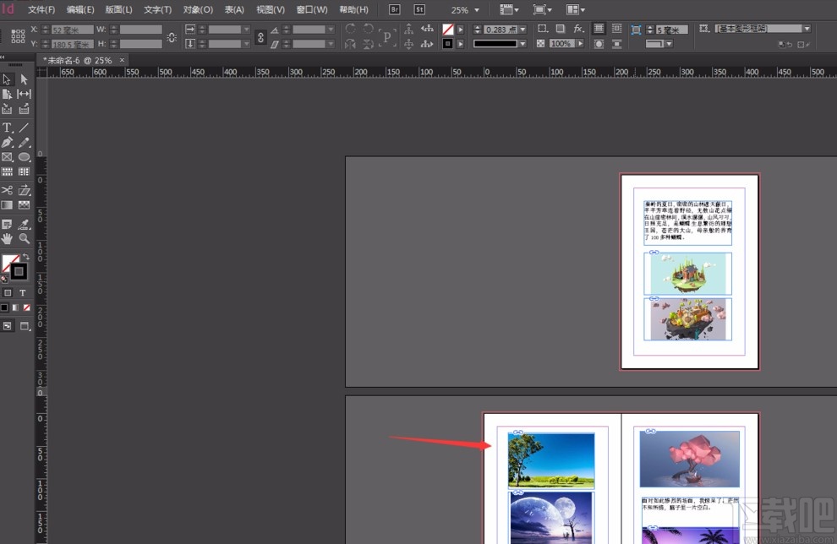Choose the Rectangle Frame tool
This screenshot has height=544, width=837.
pyautogui.click(x=7, y=157)
